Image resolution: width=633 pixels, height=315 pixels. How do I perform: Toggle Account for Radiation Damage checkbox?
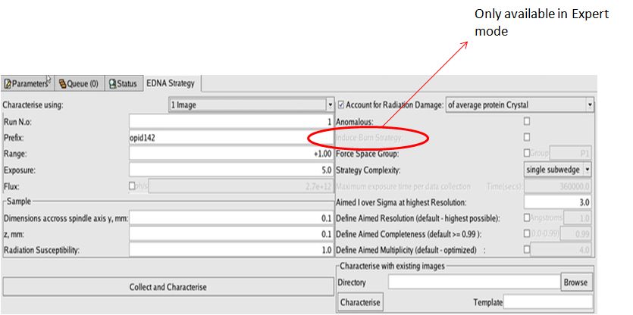(x=341, y=104)
